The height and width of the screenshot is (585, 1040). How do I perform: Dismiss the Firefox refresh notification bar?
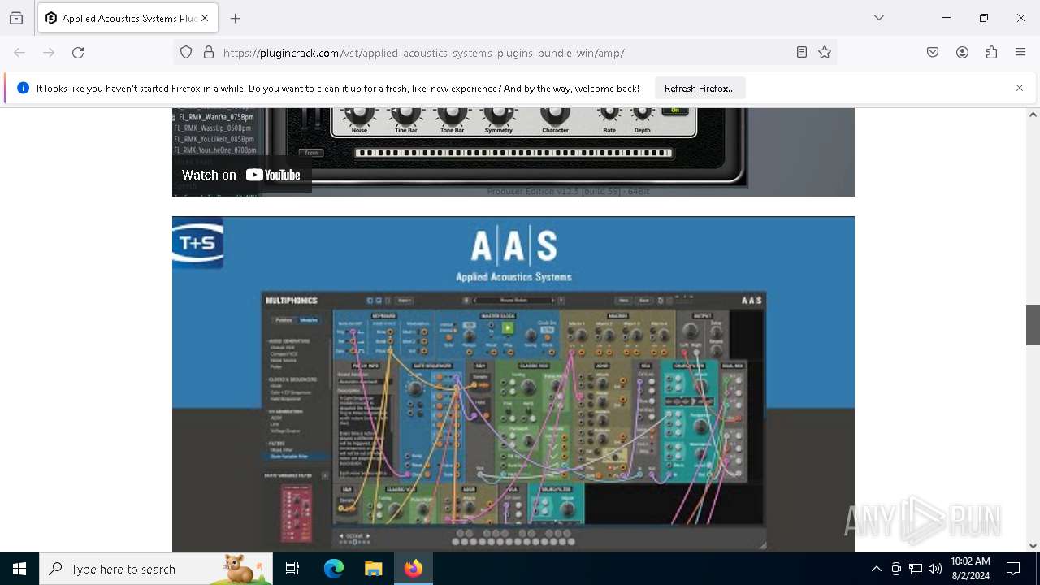1020,88
